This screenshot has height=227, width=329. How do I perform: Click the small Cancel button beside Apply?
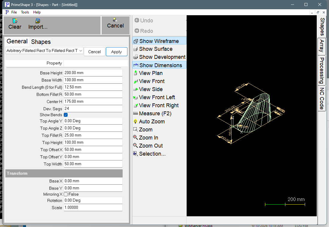click(x=95, y=52)
